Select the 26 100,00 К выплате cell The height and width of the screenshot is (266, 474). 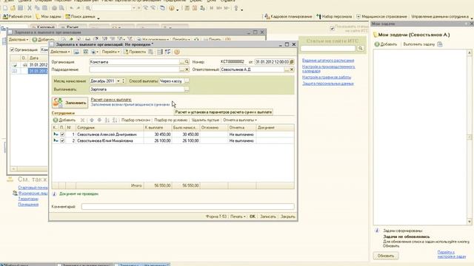(x=158, y=141)
